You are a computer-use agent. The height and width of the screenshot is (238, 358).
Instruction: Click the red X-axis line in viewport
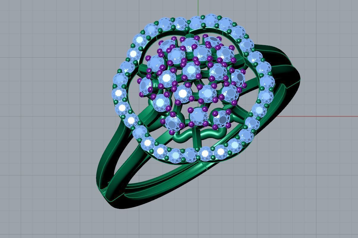click(317, 116)
